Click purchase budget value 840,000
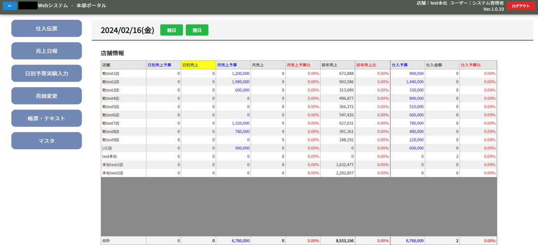Image resolution: width=538 pixels, height=245 pixels. (417, 99)
